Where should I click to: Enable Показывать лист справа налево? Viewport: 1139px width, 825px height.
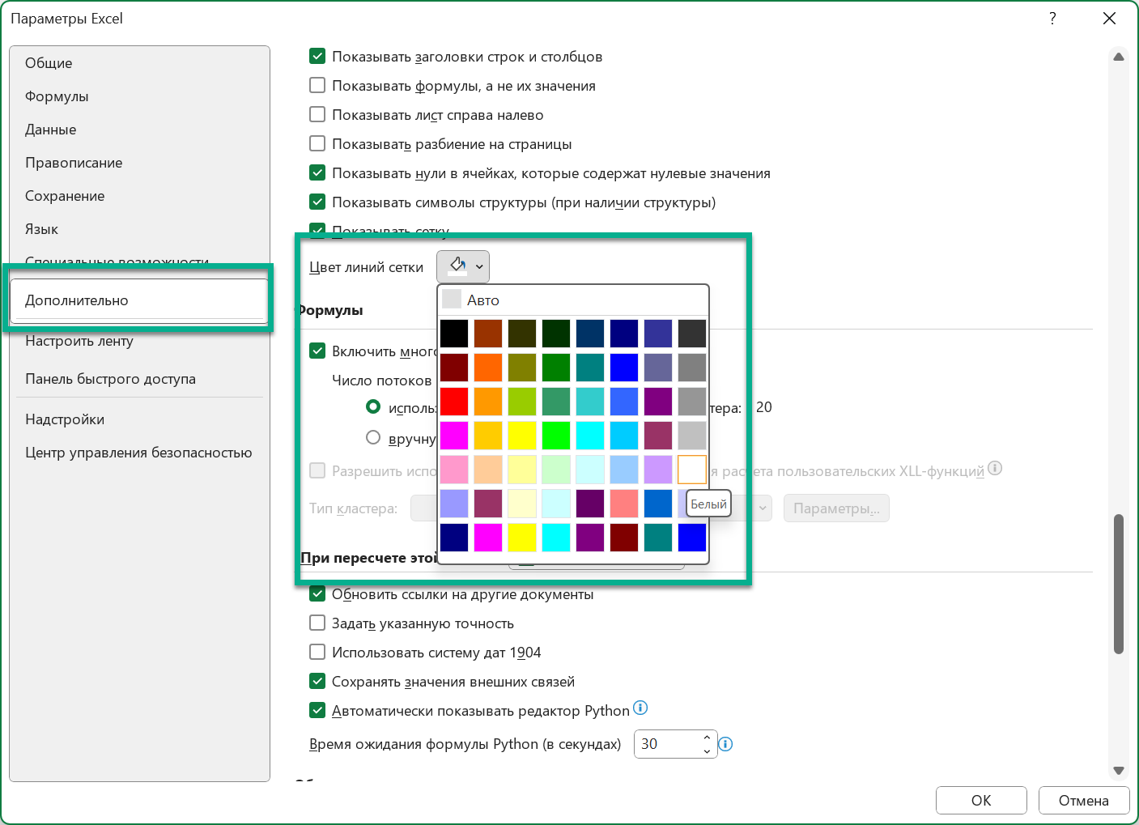(317, 115)
